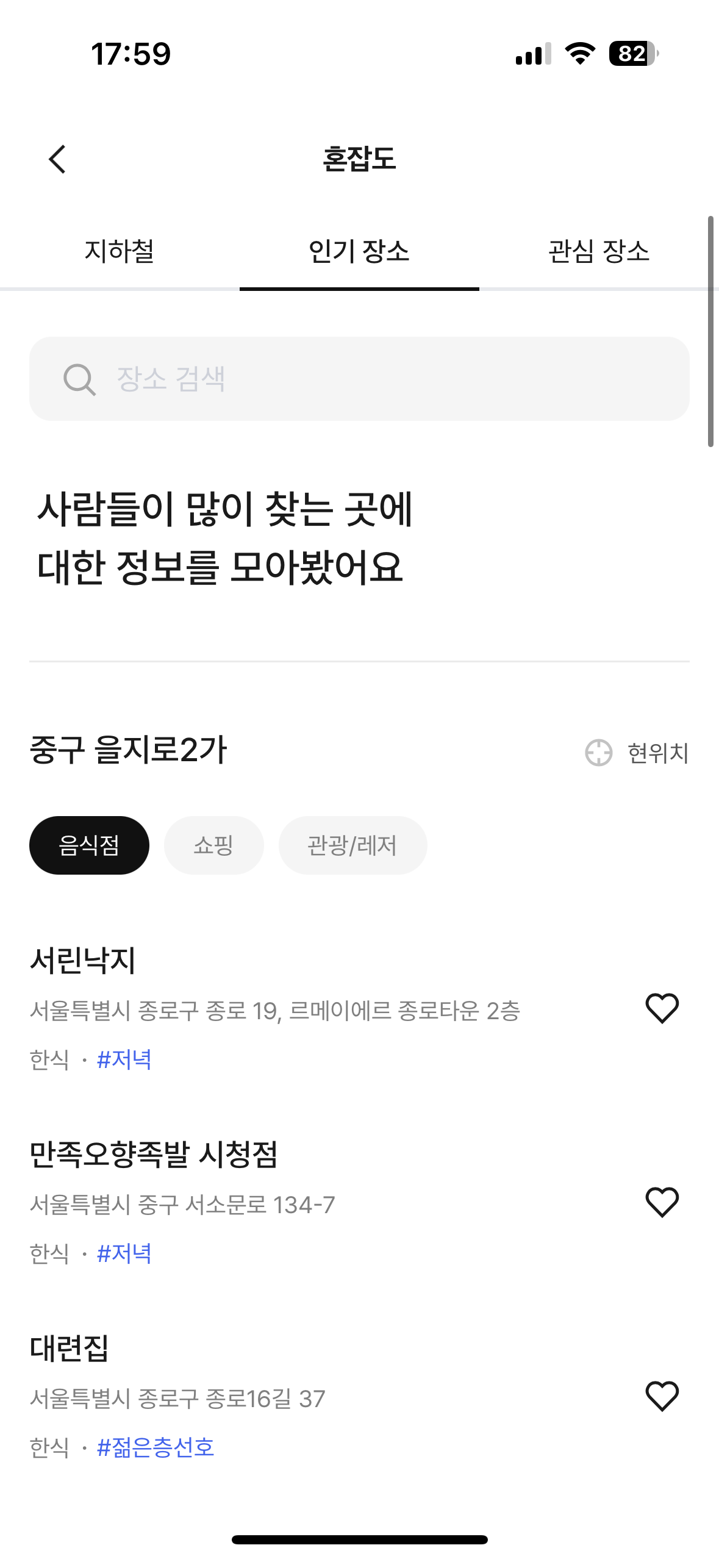The image size is (719, 1559).
Task: Select the 인기 장소 tab
Action: click(359, 251)
